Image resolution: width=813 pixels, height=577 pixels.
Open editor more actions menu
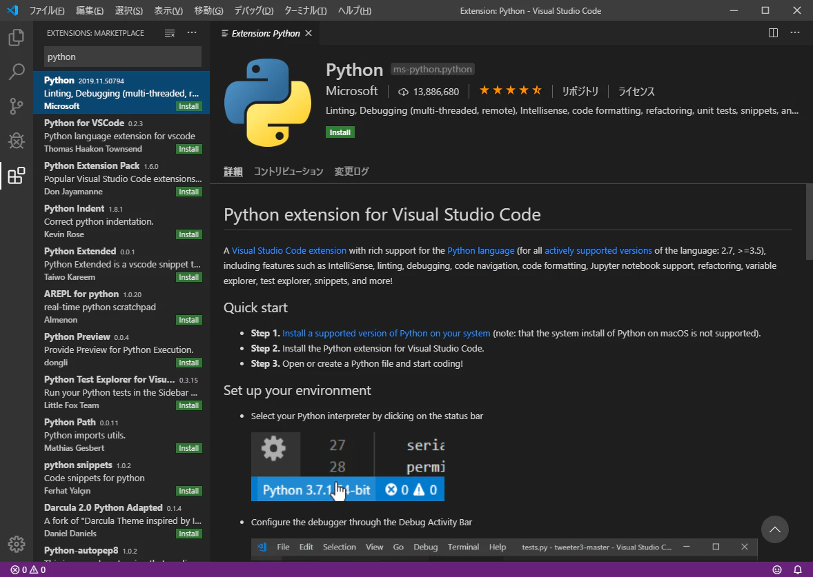coord(795,32)
